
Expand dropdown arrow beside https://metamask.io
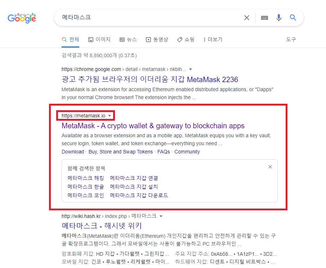click(x=110, y=116)
